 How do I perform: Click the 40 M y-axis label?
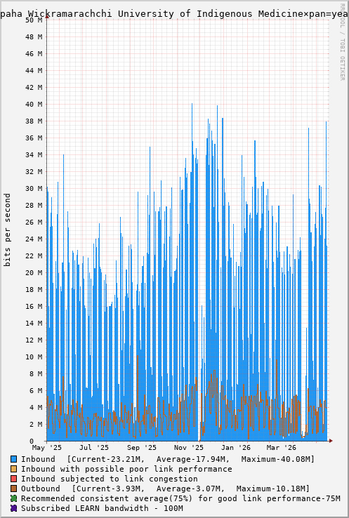[34, 104]
